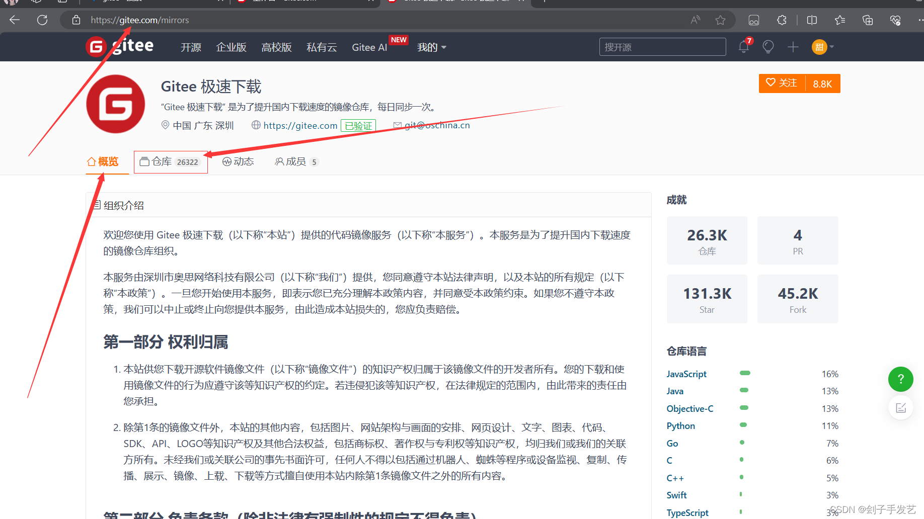Image resolution: width=924 pixels, height=519 pixels.
Task: Open the Gitee AI menu item
Action: pyautogui.click(x=369, y=47)
